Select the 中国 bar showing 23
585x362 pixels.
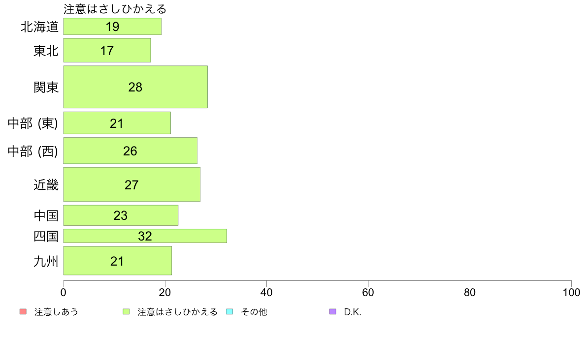pos(121,215)
